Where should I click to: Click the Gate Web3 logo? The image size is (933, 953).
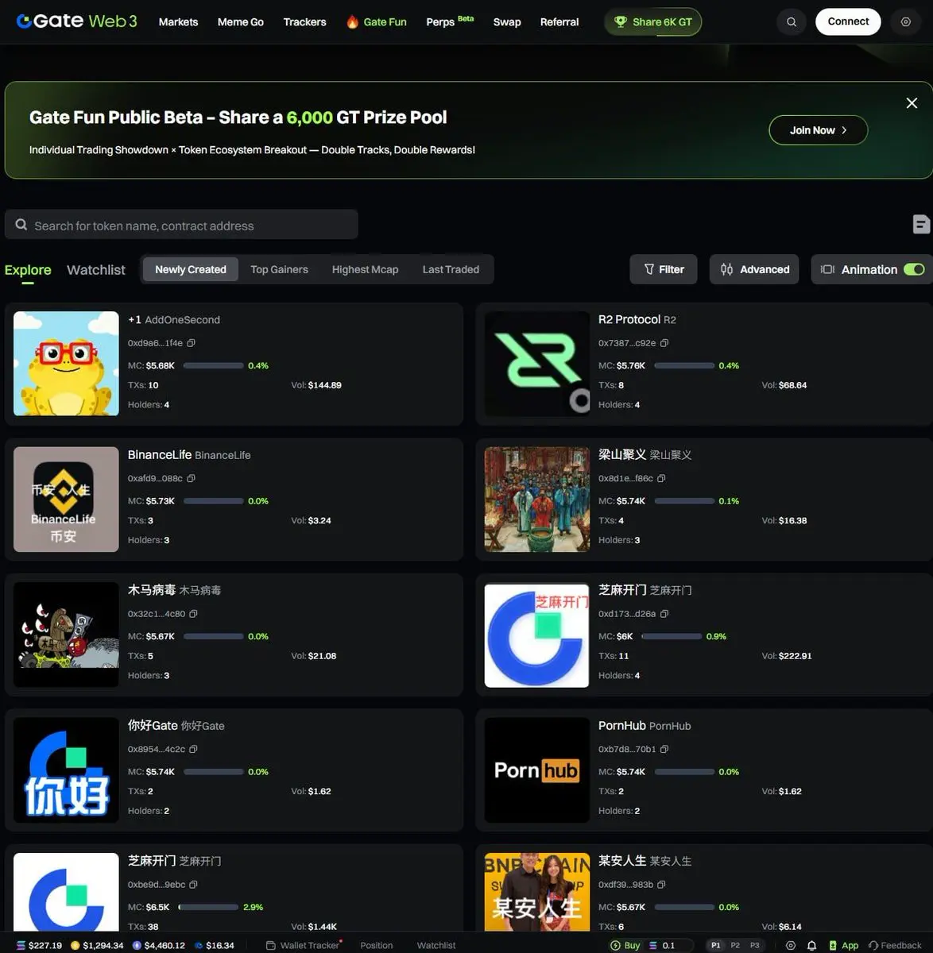point(76,21)
